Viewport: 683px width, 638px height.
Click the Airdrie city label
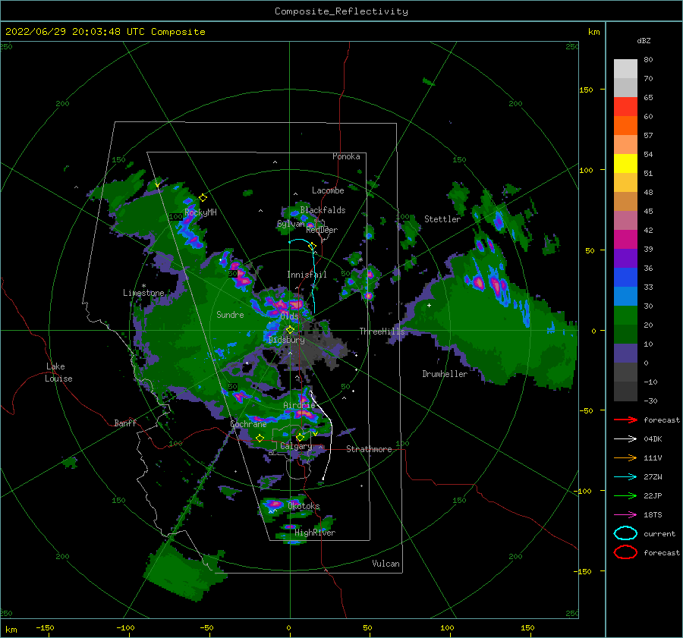(x=299, y=405)
